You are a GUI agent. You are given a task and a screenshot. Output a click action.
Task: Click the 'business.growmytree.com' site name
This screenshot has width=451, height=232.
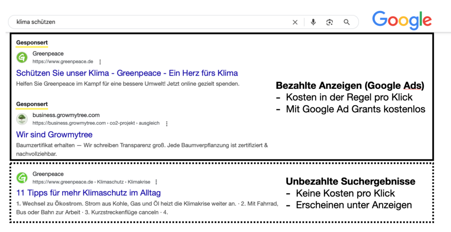coord(66,115)
